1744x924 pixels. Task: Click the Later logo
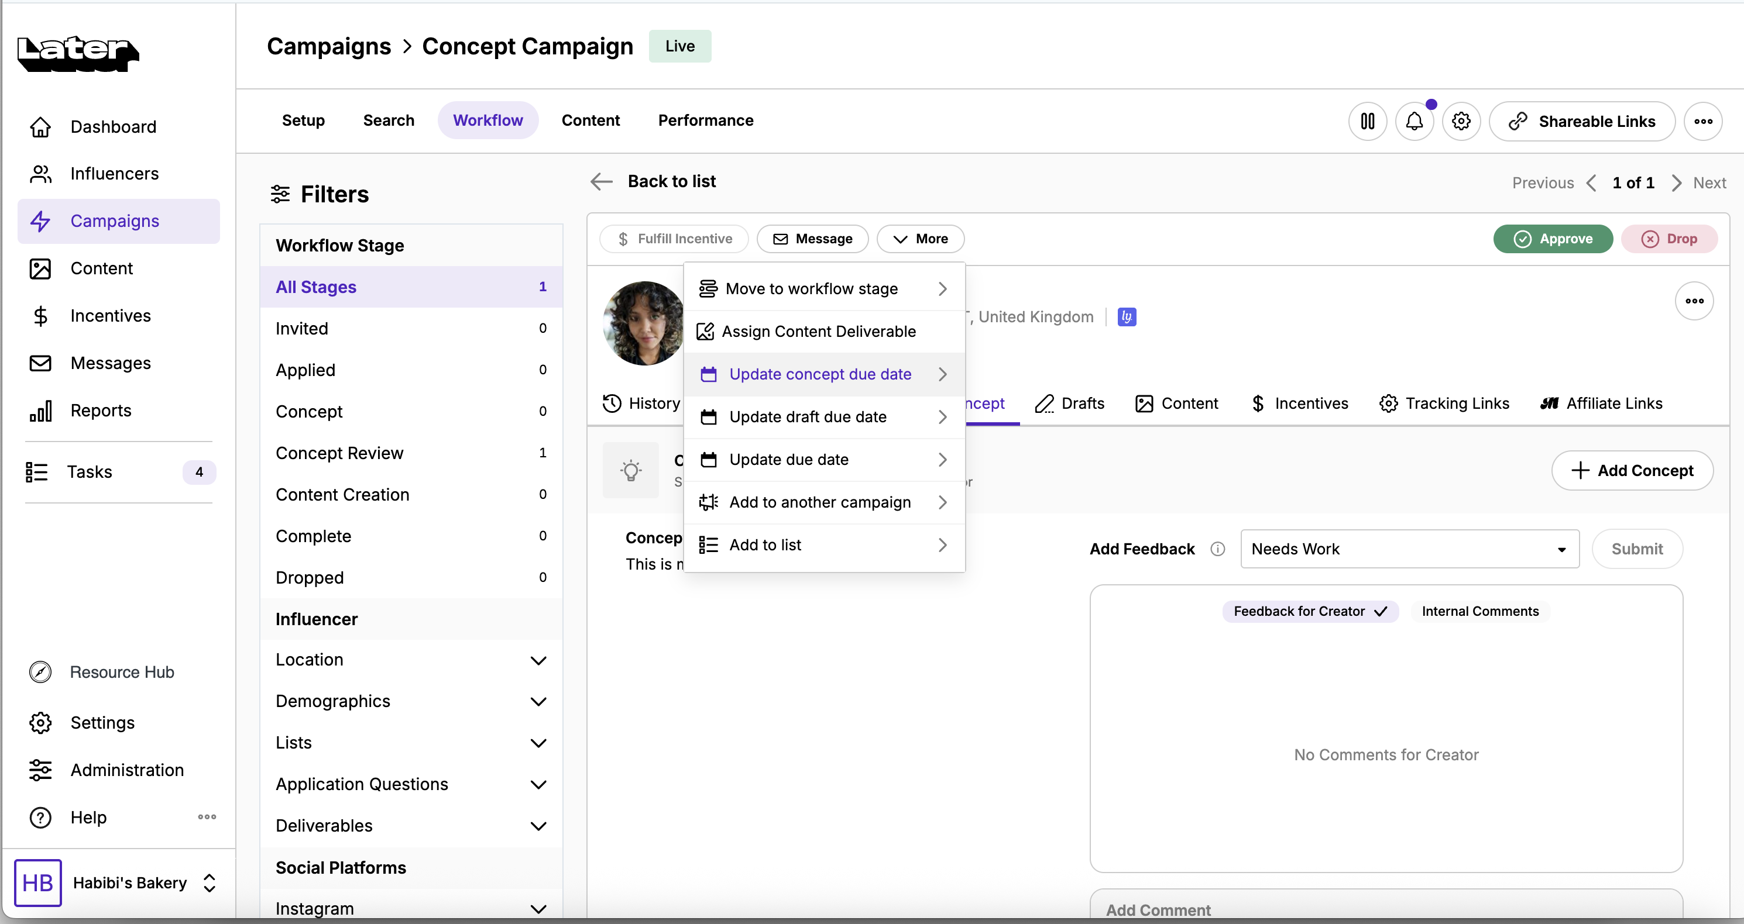pos(78,53)
